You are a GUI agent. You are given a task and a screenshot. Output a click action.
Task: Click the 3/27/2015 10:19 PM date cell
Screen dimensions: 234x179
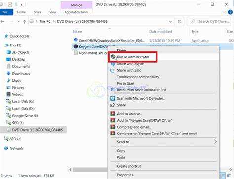click(164, 41)
